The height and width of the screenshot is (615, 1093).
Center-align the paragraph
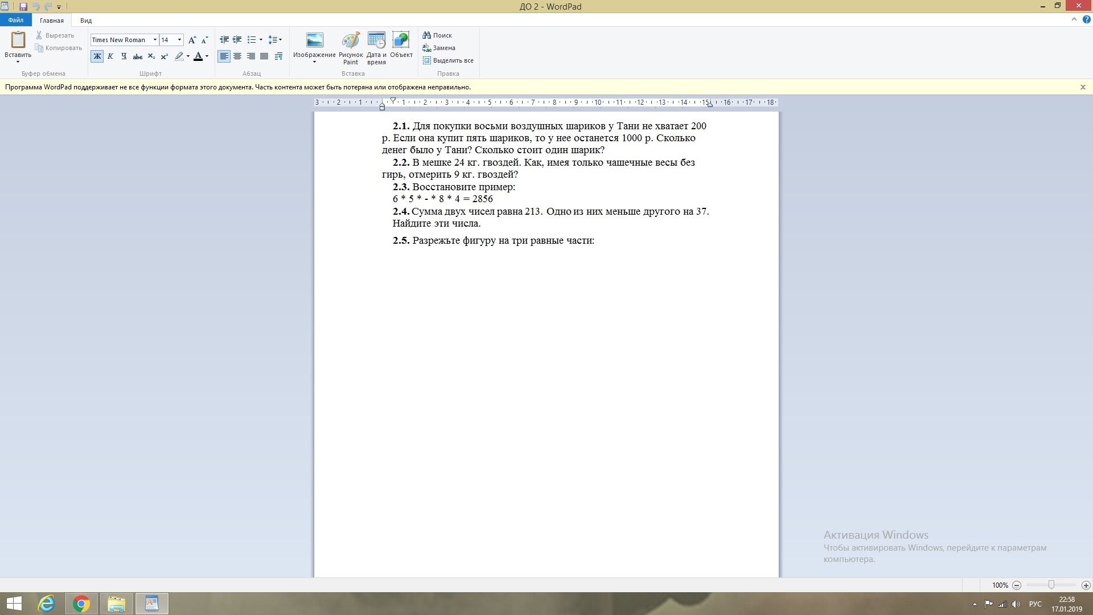(237, 56)
